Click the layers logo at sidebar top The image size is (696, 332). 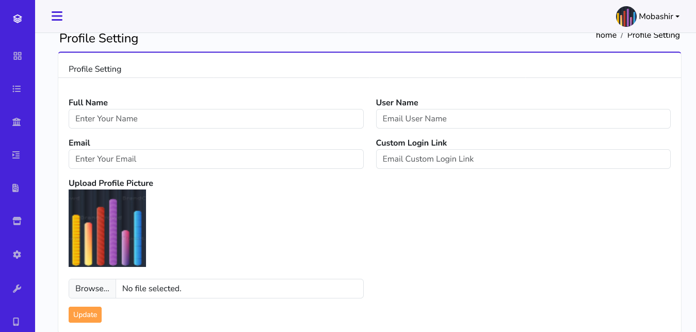coord(17,18)
